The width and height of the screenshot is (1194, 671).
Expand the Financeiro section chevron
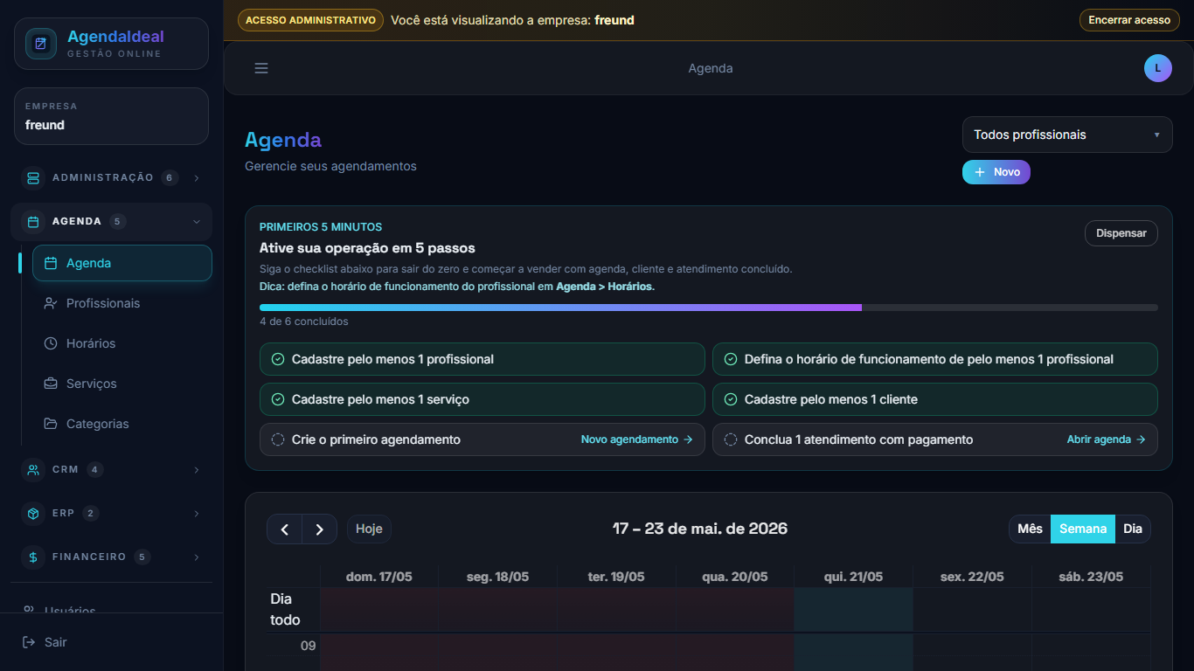click(x=197, y=557)
